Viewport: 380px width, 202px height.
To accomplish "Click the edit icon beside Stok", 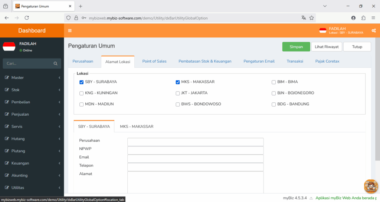I will pos(7,90).
